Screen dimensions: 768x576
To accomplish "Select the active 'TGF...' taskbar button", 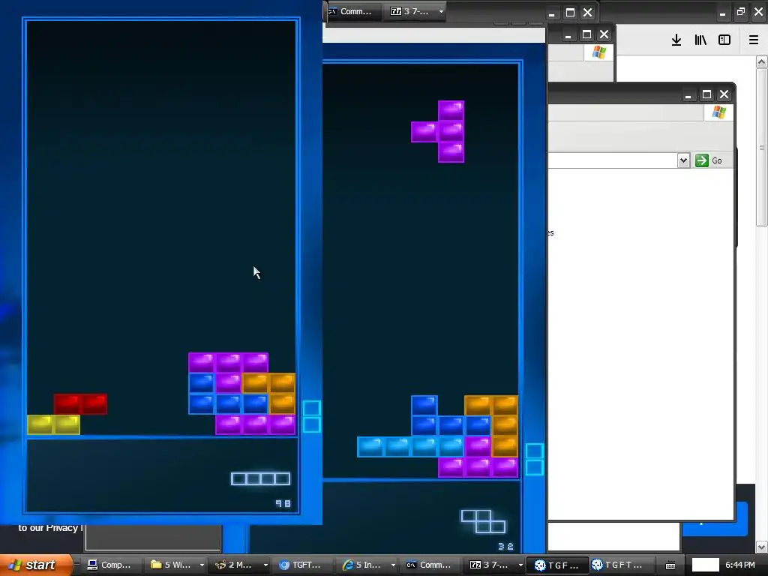I will tap(557, 565).
